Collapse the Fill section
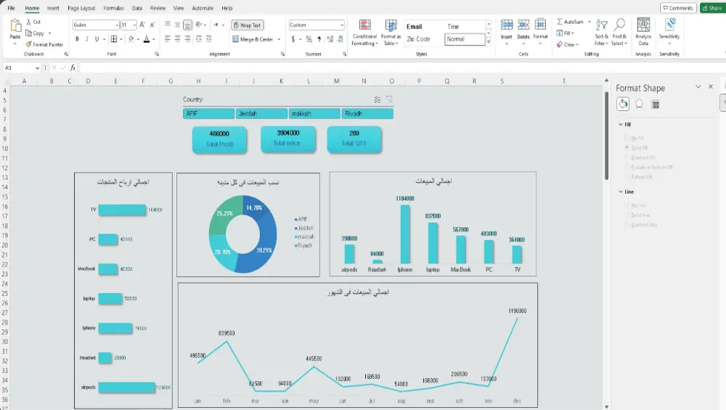Image resolution: width=726 pixels, height=410 pixels. pos(621,125)
